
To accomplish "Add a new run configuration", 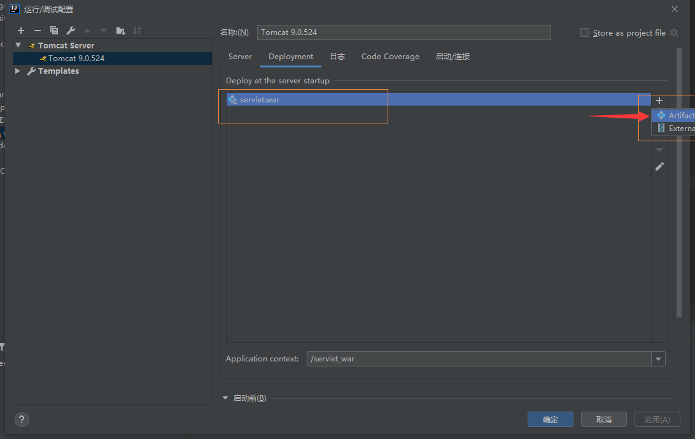I will [x=21, y=31].
